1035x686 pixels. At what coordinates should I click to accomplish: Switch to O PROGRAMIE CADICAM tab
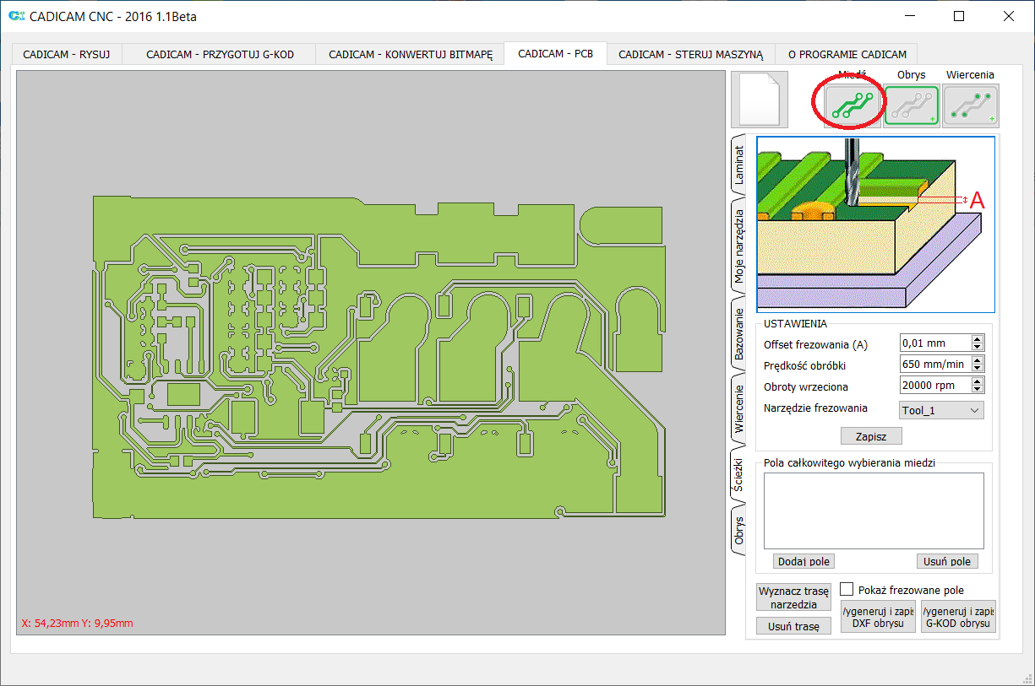coord(847,55)
